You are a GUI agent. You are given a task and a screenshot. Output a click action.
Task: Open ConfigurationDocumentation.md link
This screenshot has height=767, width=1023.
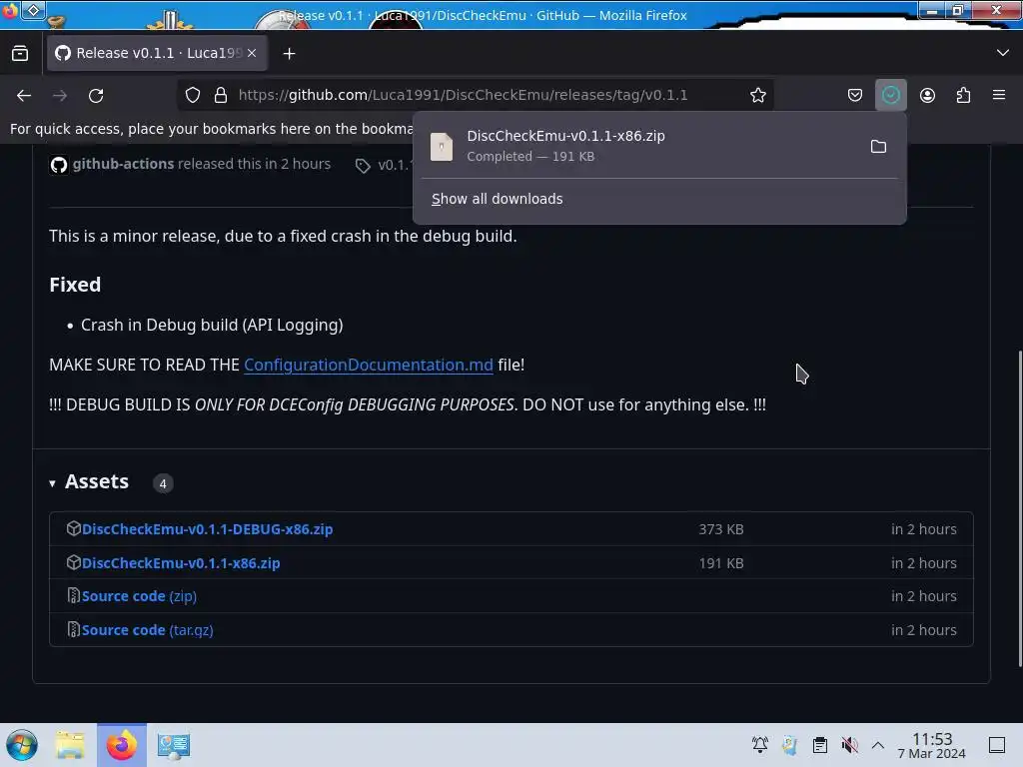click(369, 365)
